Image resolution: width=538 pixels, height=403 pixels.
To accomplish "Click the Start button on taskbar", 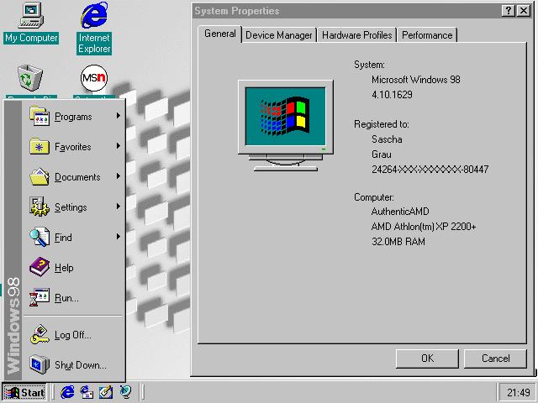I will 24,392.
